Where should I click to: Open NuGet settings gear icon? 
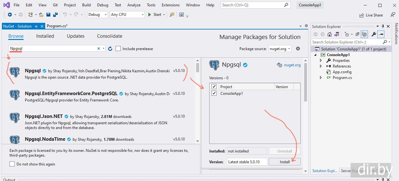click(x=298, y=48)
